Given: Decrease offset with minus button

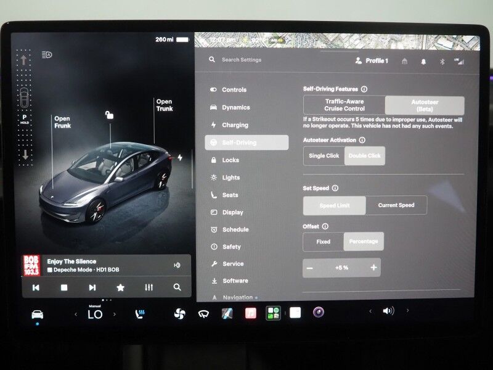Looking at the screenshot, I should click(x=310, y=268).
